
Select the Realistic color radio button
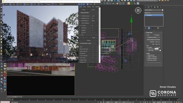pyautogui.click(x=147, y=47)
